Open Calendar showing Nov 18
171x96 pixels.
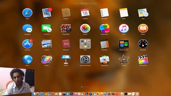[85, 13]
